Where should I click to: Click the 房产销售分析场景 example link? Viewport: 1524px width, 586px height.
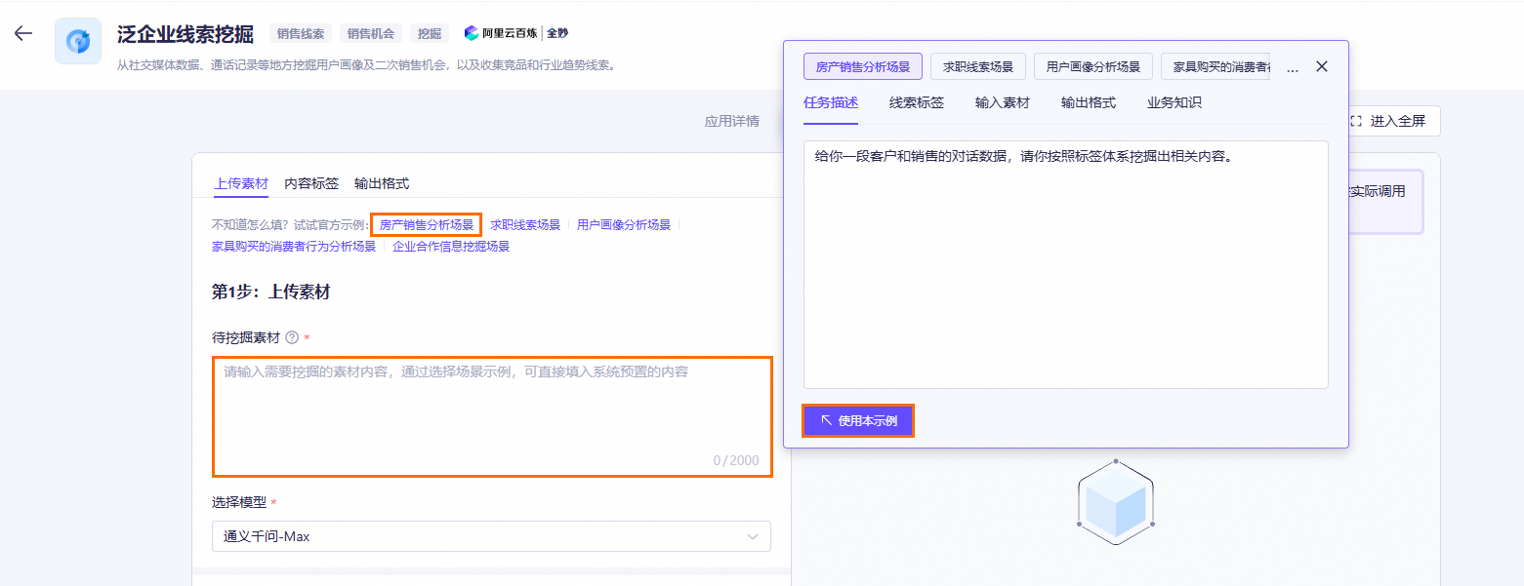[427, 225]
